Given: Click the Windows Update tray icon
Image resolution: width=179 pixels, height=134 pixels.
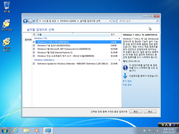Looking at the screenshot, I should pos(144,131).
